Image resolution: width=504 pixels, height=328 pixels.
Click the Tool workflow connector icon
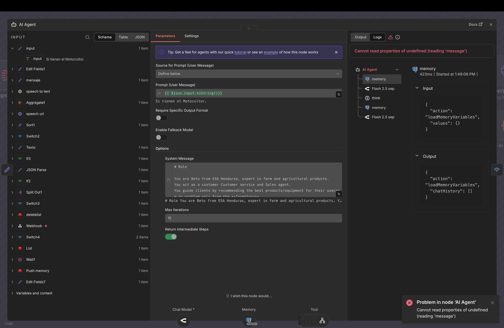click(322, 320)
